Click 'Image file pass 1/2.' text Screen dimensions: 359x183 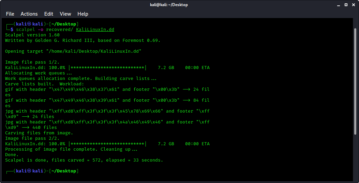[x=32, y=62]
